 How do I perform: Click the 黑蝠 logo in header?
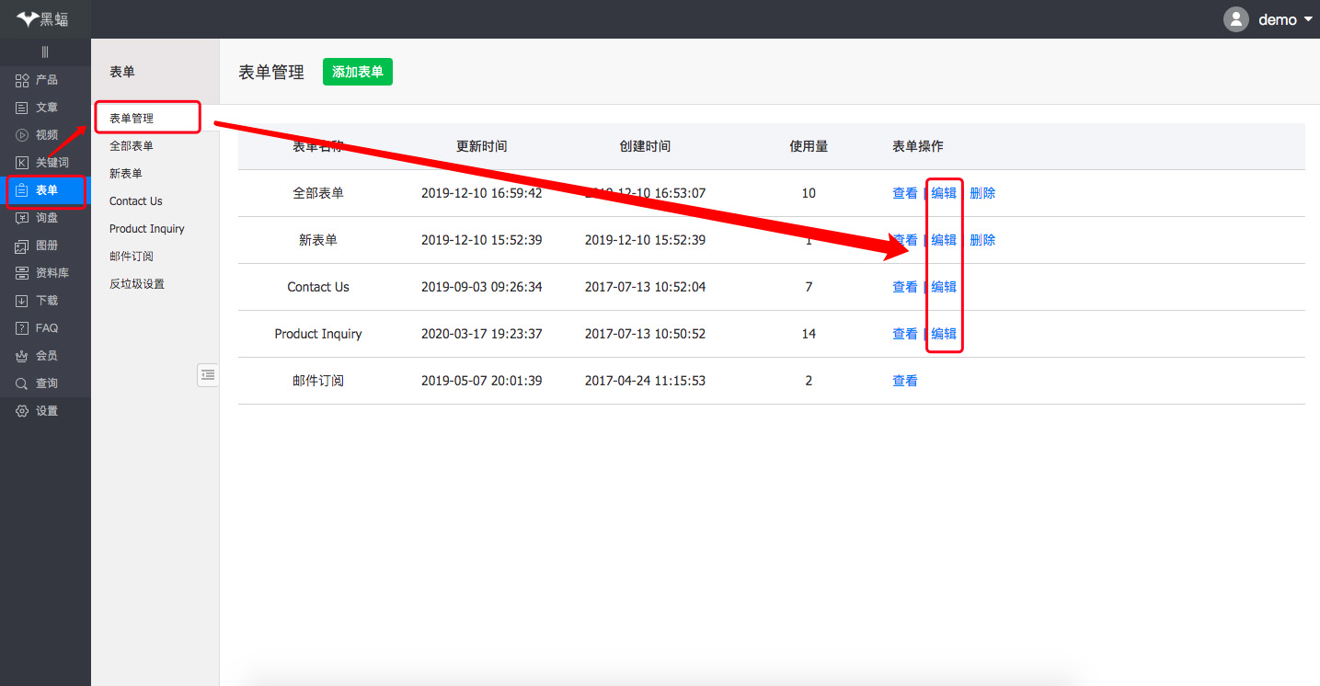(42, 19)
